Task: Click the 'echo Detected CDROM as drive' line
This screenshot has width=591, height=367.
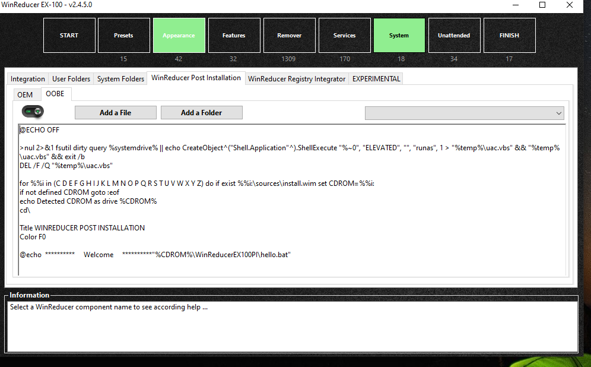Action: coord(88,201)
